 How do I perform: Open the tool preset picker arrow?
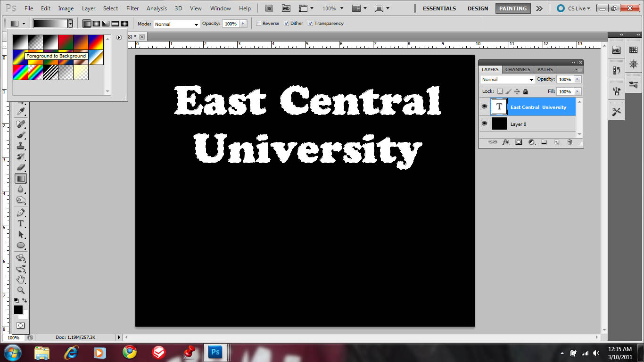click(24, 24)
